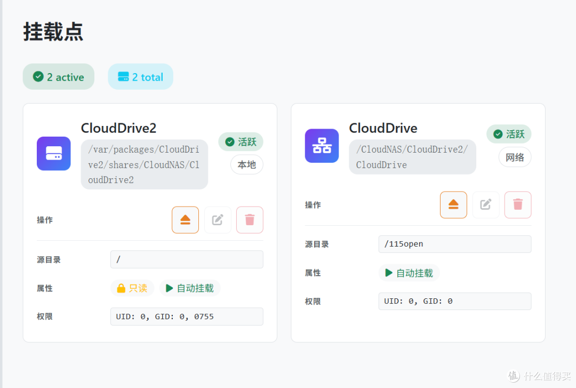Click the 挂载点 page heading
This screenshot has width=576, height=388.
coord(53,31)
